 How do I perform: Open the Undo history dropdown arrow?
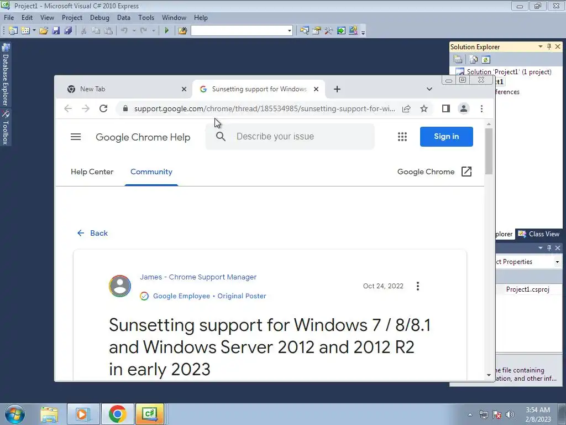click(134, 31)
